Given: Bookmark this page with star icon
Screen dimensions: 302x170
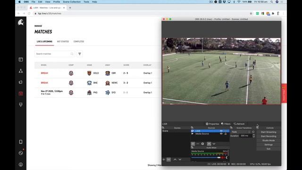Looking at the screenshot, I should [251, 14].
